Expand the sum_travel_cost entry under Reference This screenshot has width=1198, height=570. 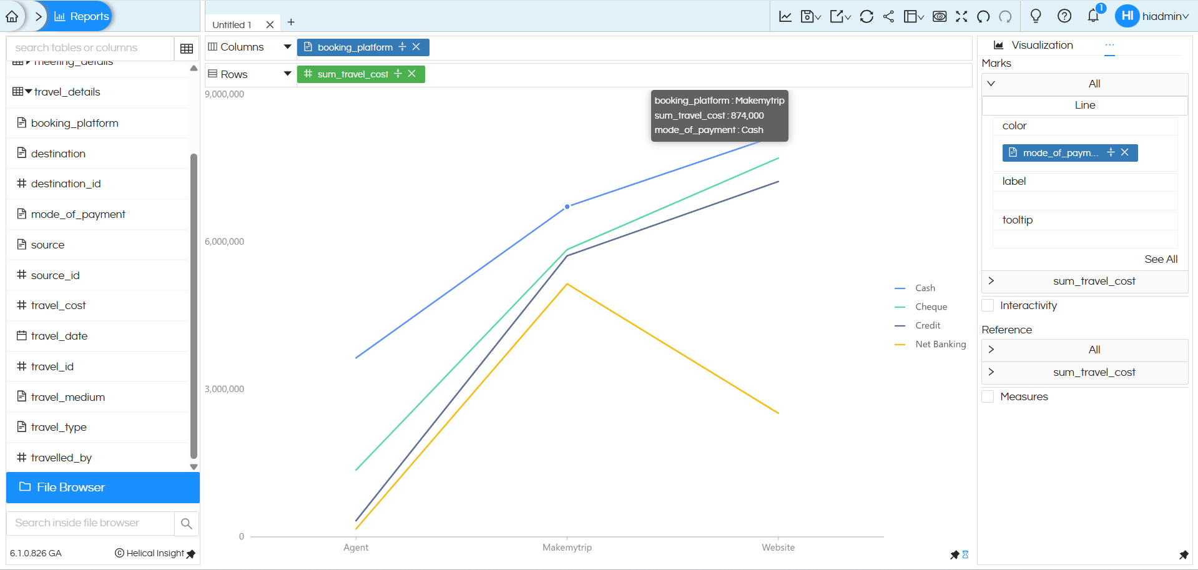(x=992, y=372)
